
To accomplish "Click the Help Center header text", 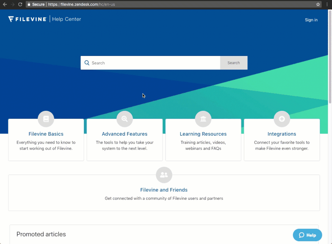I will (66, 19).
